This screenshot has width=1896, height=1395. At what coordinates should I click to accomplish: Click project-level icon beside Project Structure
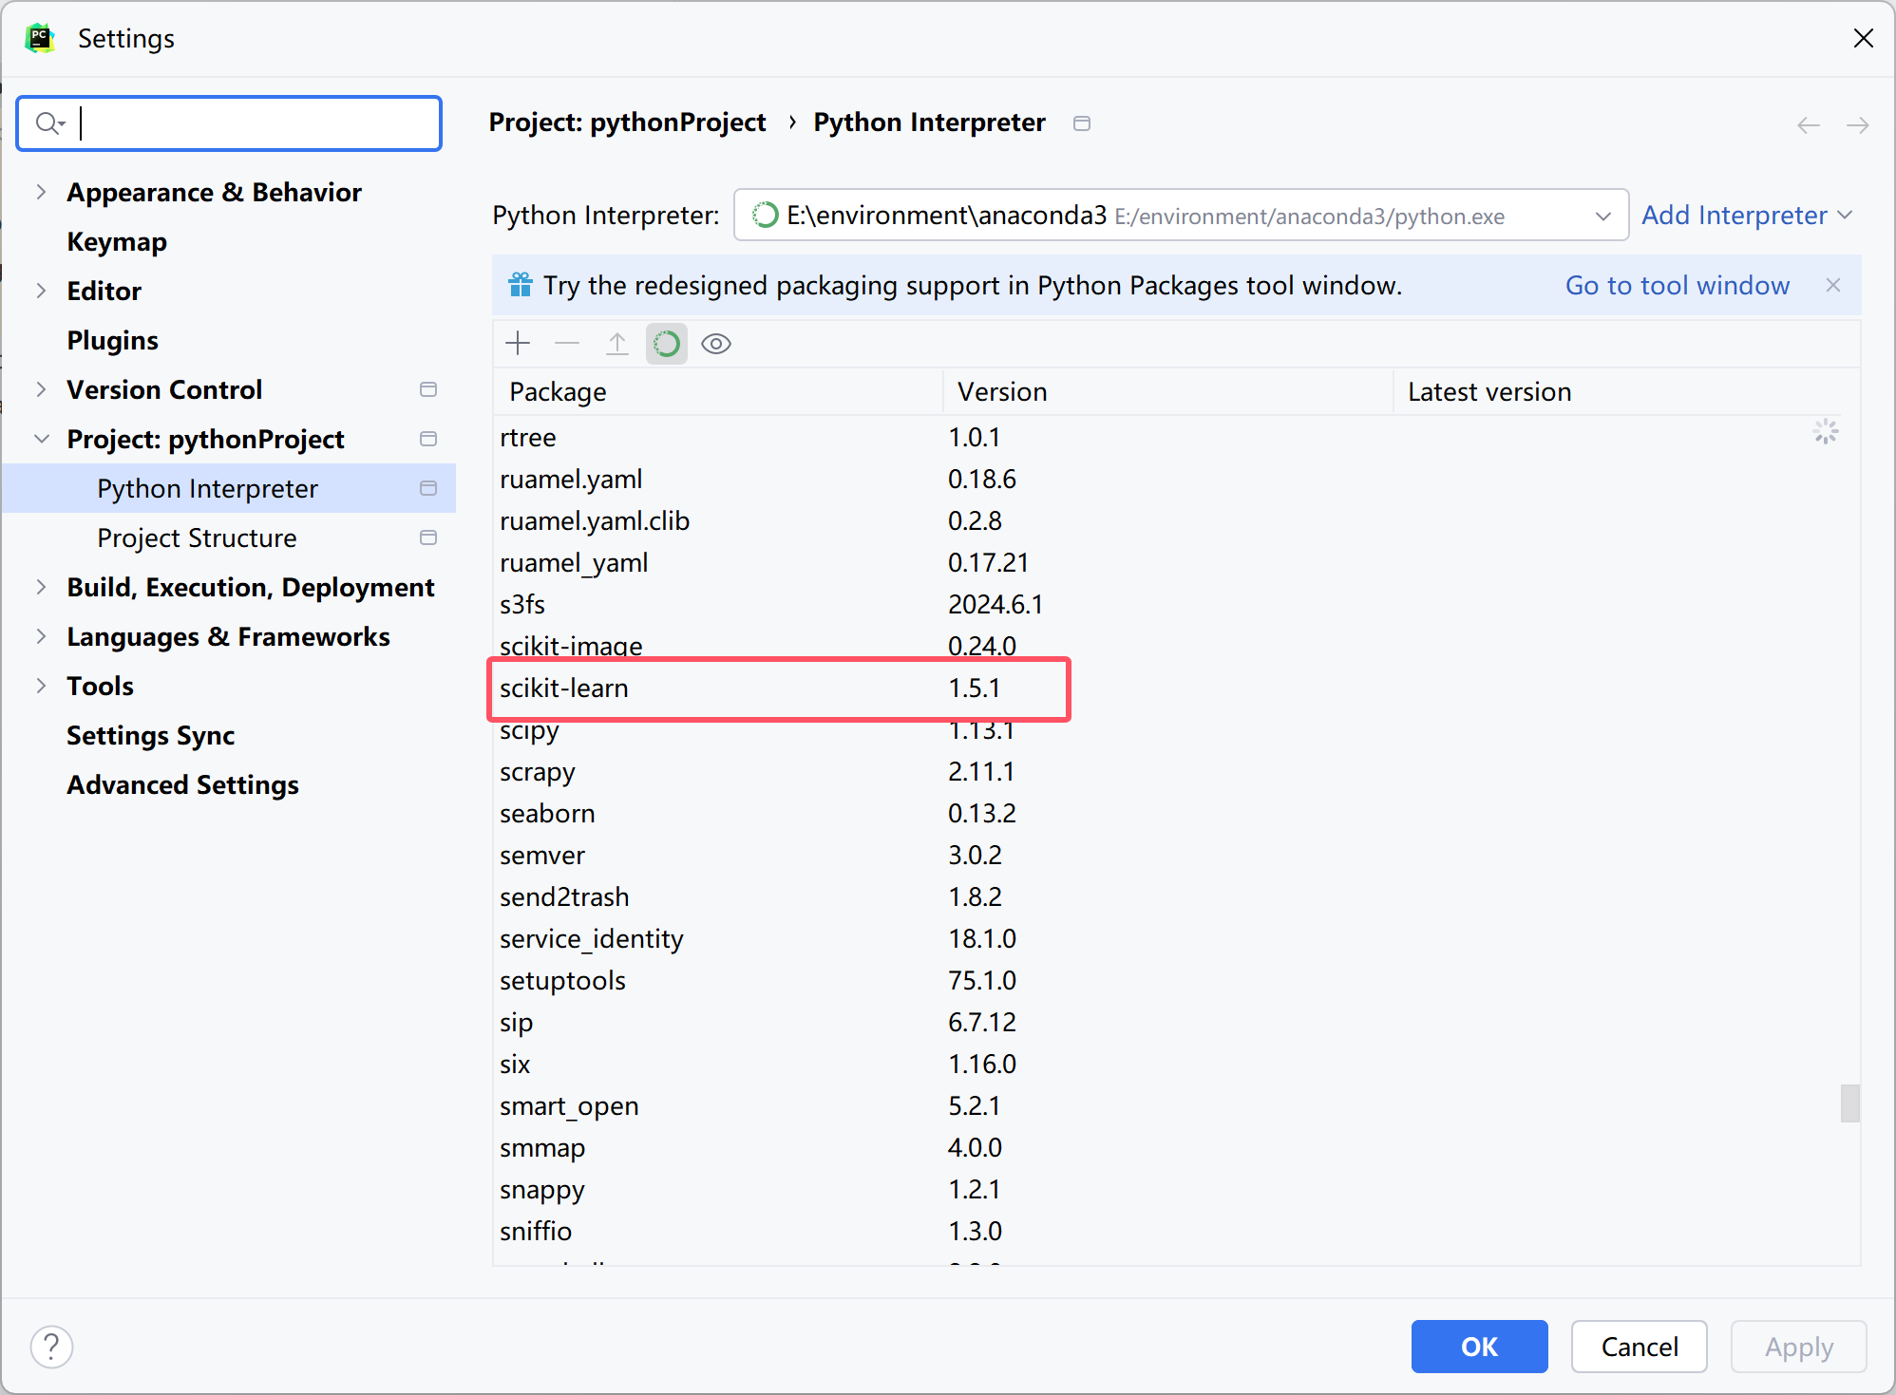[x=428, y=537]
